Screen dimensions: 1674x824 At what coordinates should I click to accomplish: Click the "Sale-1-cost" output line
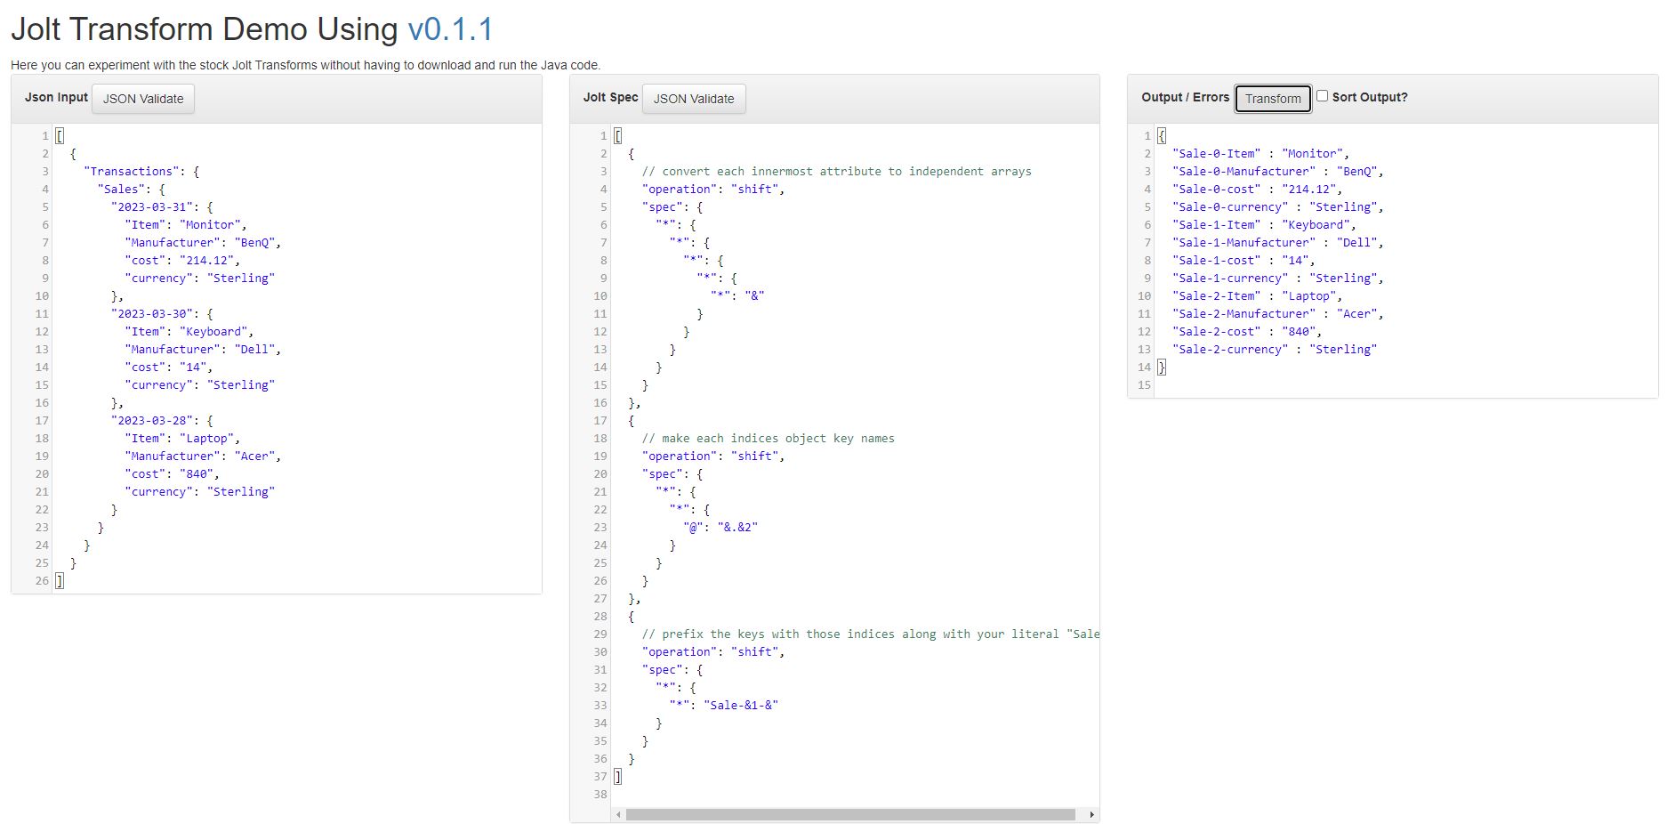[1243, 260]
